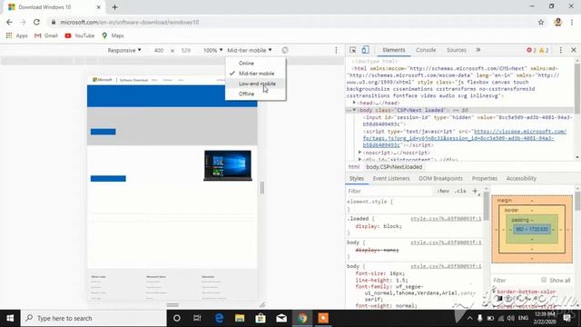
Task: Open Properties tab
Action: [484, 178]
